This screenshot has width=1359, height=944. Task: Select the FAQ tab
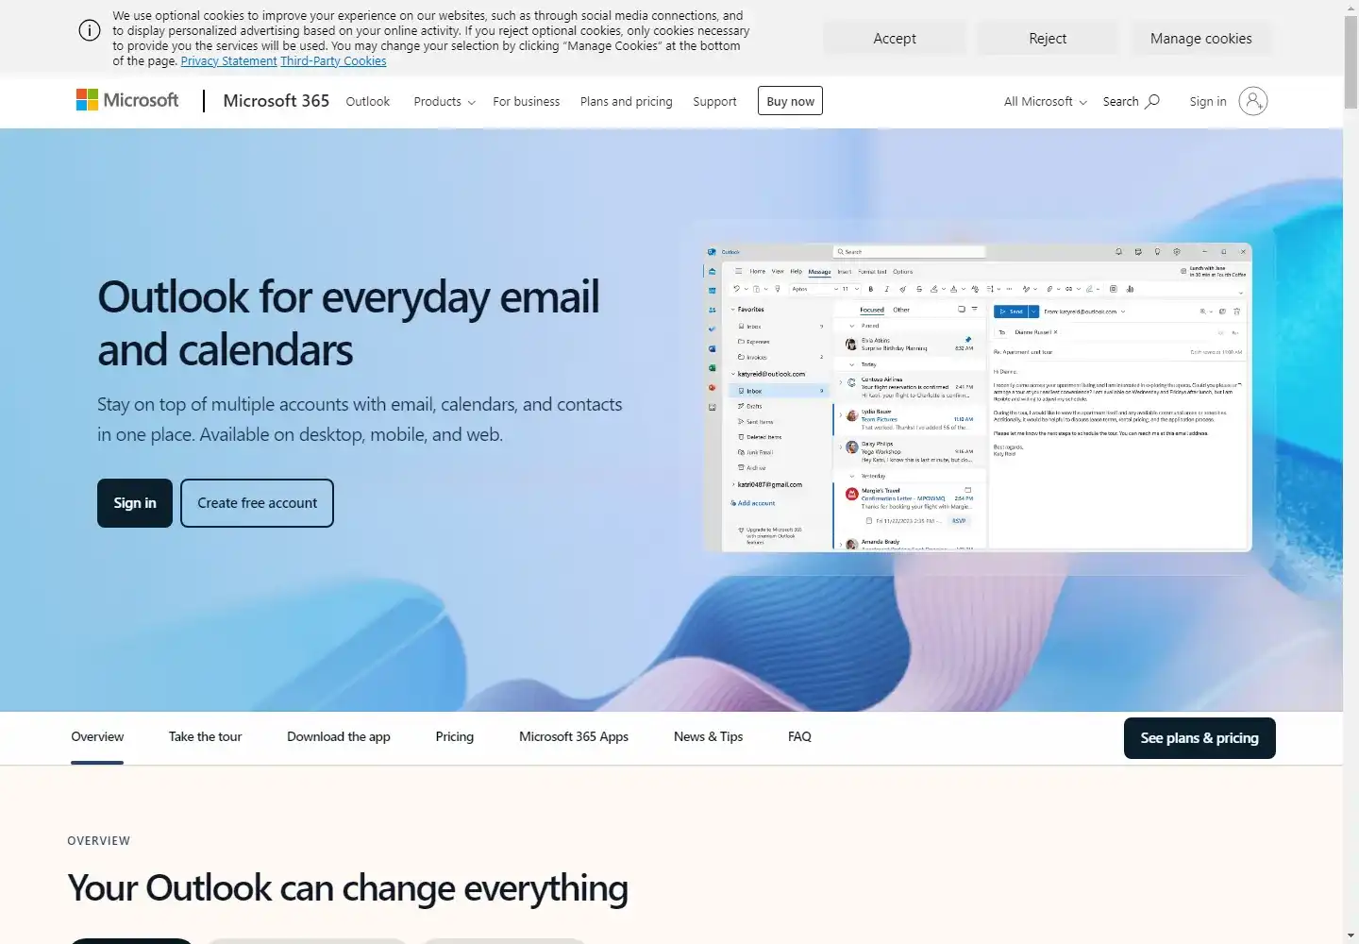pos(799,737)
